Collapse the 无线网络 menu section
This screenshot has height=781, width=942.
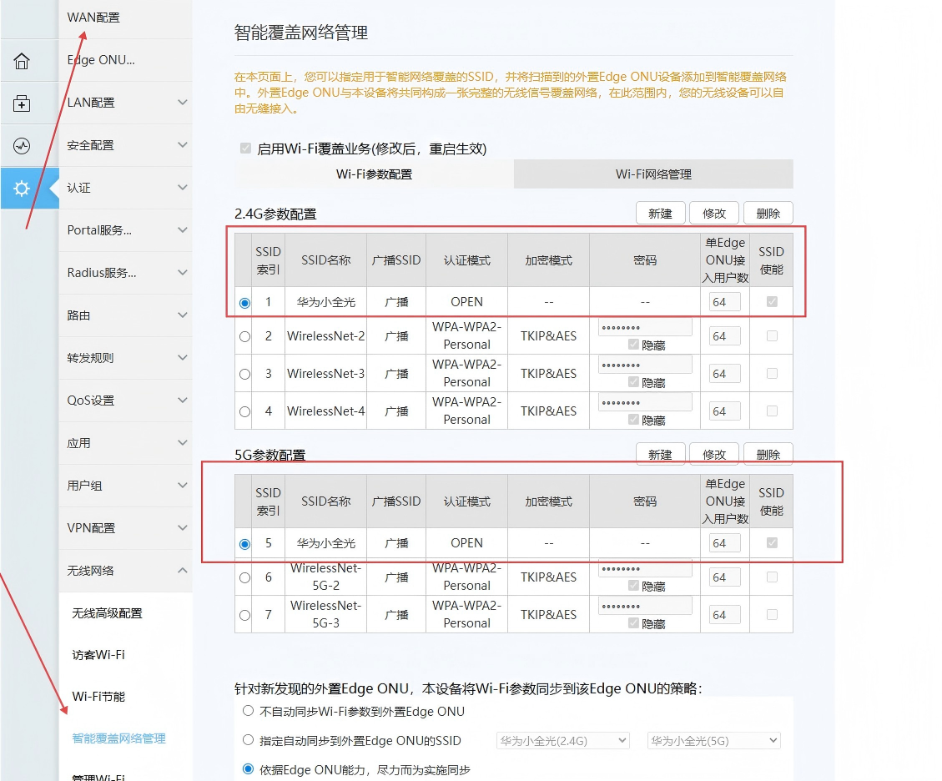(x=183, y=571)
